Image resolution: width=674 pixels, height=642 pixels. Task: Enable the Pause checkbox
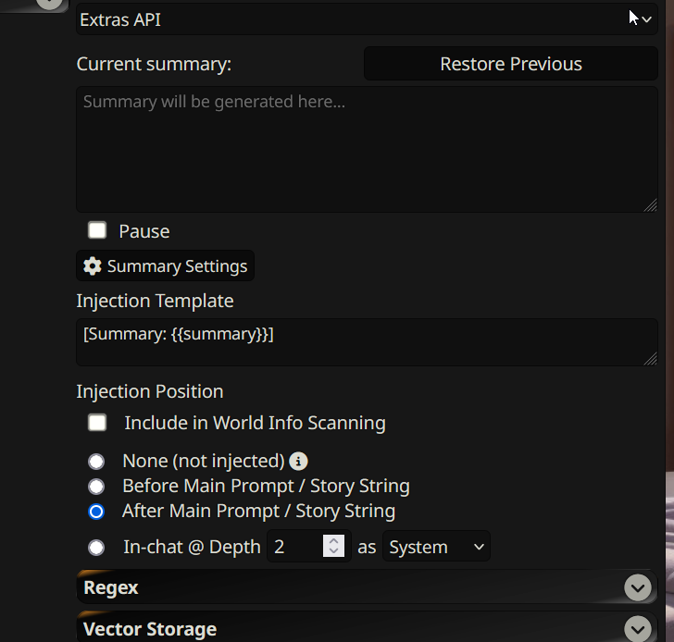(x=97, y=230)
